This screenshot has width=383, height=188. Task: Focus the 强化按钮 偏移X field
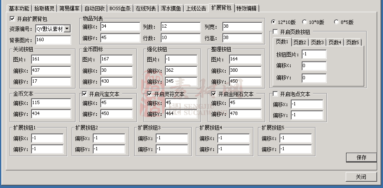(181, 70)
